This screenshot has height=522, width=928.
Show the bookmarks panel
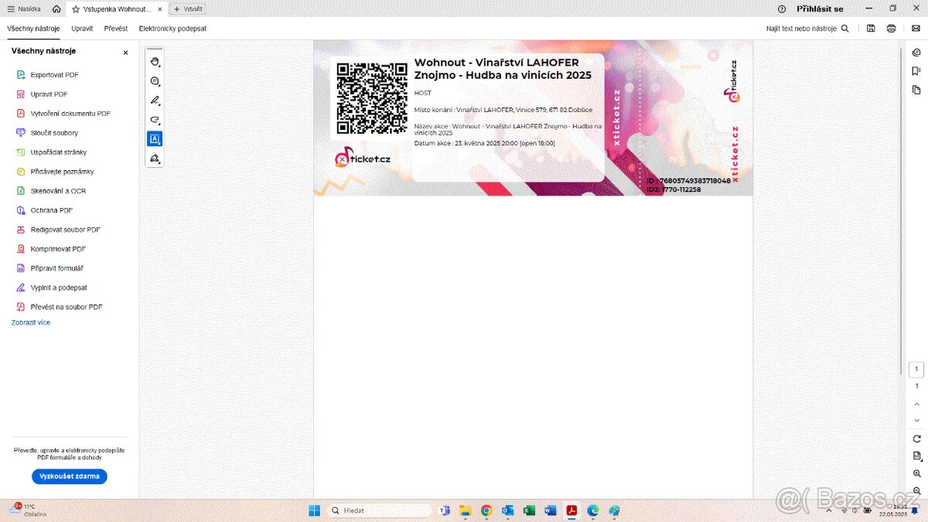(x=916, y=71)
